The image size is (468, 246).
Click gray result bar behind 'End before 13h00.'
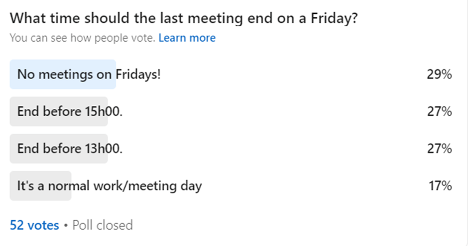pyautogui.click(x=59, y=149)
